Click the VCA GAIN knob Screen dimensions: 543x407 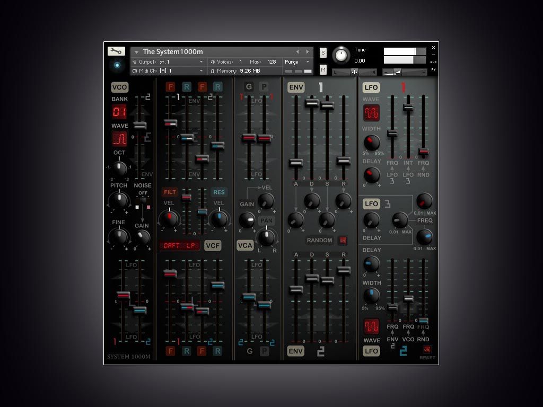tap(247, 220)
